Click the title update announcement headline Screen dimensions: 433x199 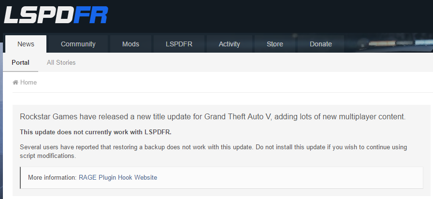(x=213, y=117)
